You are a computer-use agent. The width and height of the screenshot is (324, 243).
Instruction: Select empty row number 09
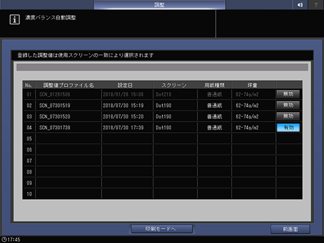pyautogui.click(x=29, y=183)
